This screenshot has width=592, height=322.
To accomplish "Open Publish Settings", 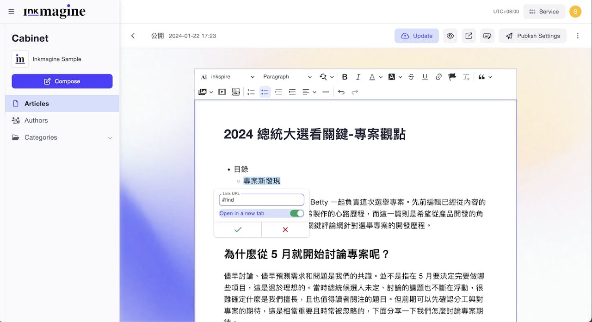I will click(532, 36).
